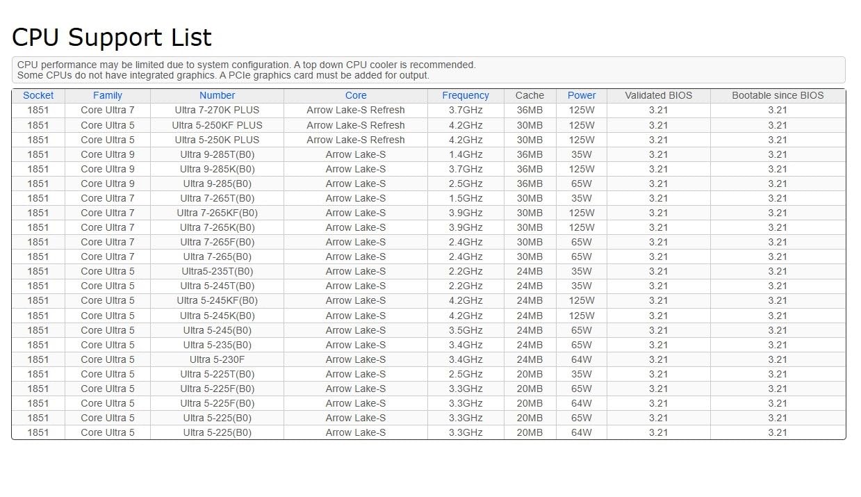Select the Ultra 7-265T(B0) cell
Image resolution: width=861 pixels, height=497 pixels.
click(217, 198)
